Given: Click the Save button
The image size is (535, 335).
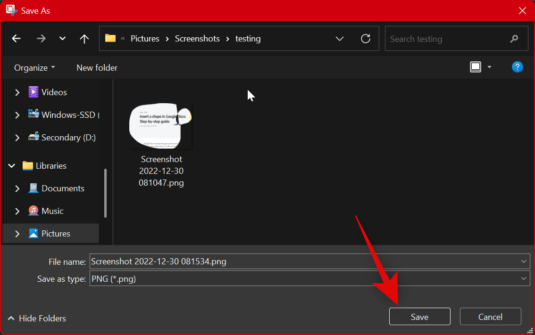Looking at the screenshot, I should [419, 316].
